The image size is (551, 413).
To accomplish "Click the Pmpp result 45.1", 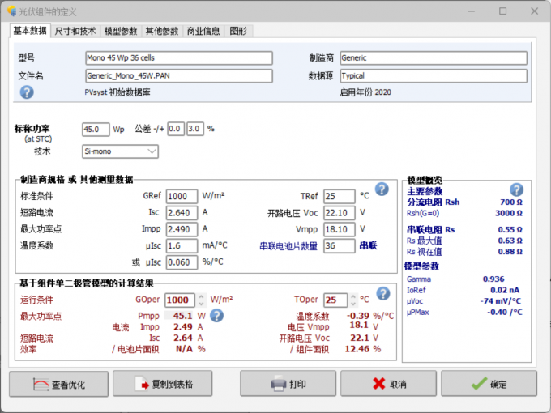I will (x=182, y=316).
